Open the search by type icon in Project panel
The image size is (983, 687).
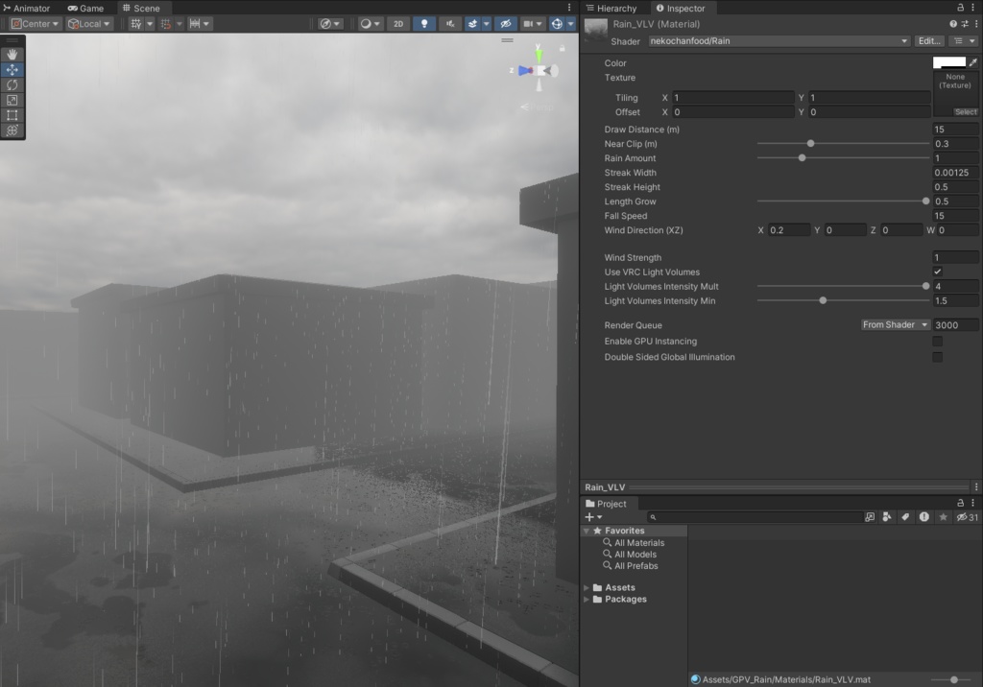coord(887,516)
